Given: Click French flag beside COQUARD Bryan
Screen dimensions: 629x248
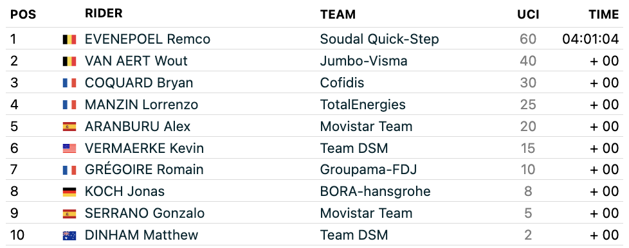Looking at the screenshot, I should point(69,83).
